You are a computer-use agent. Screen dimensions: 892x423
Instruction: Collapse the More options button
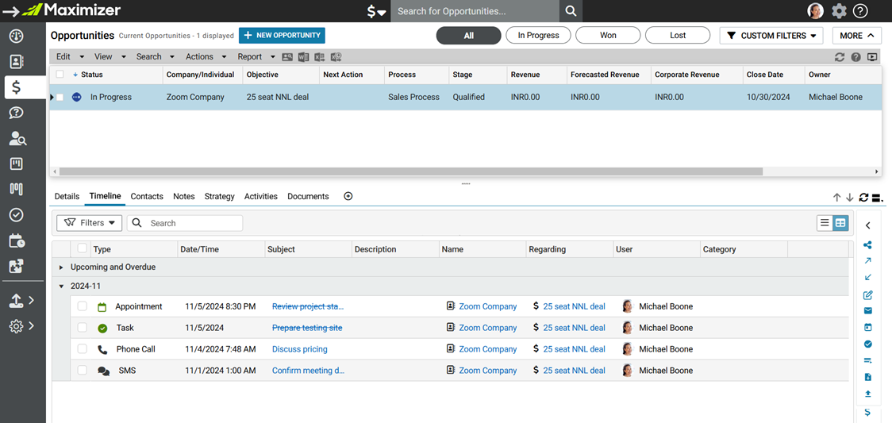[x=857, y=35]
